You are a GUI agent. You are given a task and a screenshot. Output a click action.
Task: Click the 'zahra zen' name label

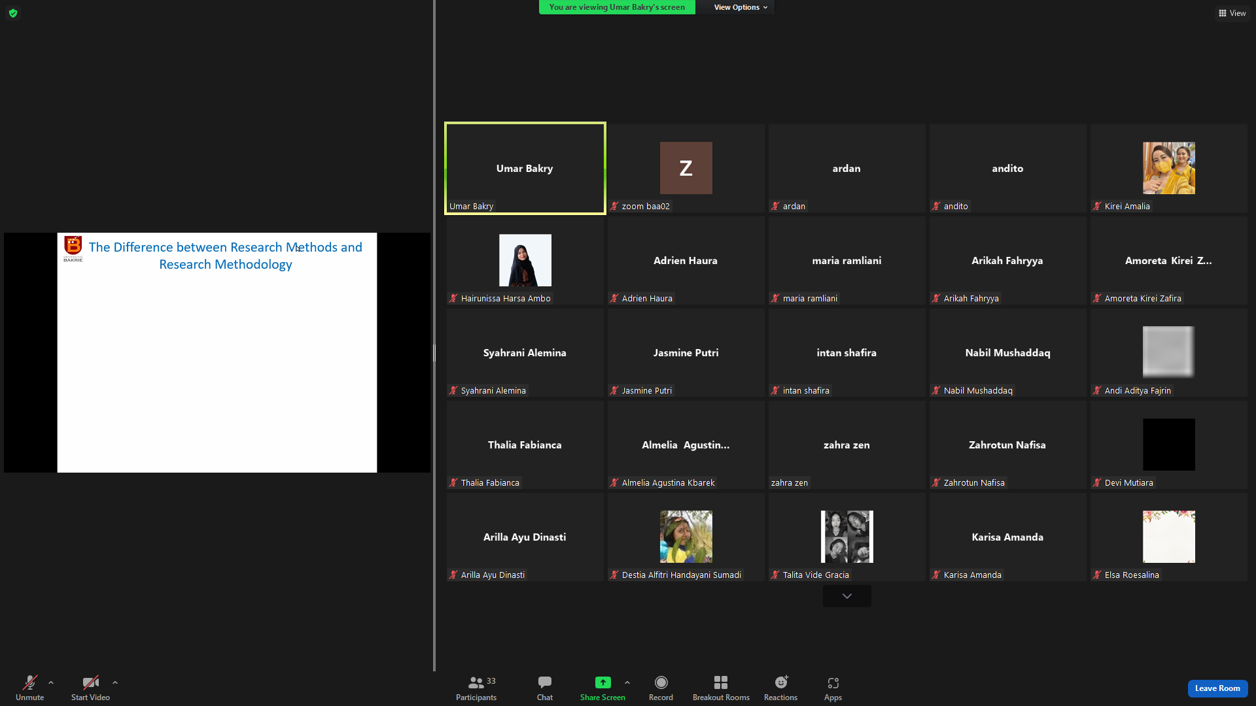pyautogui.click(x=789, y=483)
